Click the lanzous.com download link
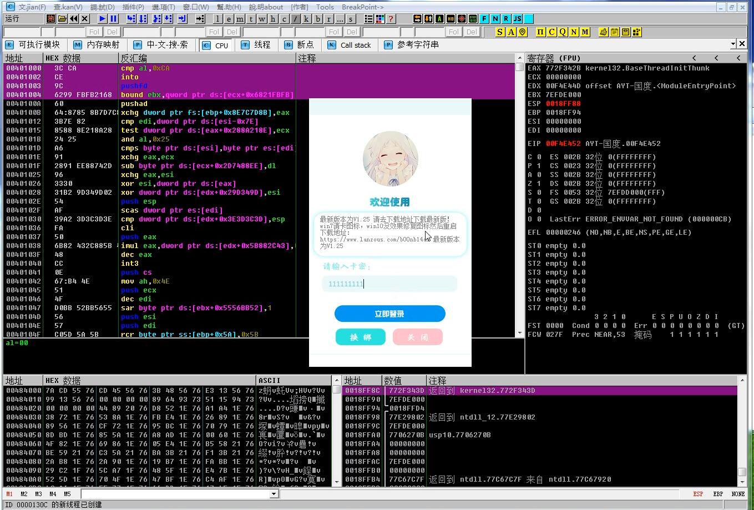754x510 pixels. point(375,239)
